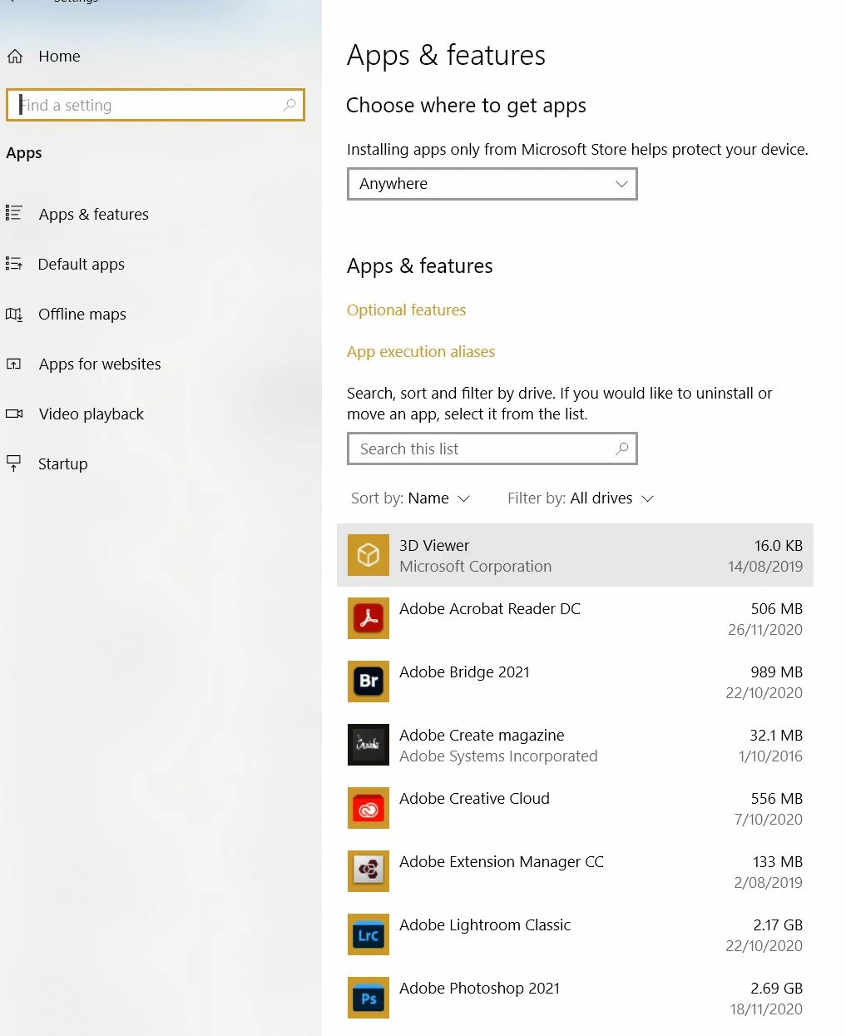Click the 133 MB size value

point(778,861)
